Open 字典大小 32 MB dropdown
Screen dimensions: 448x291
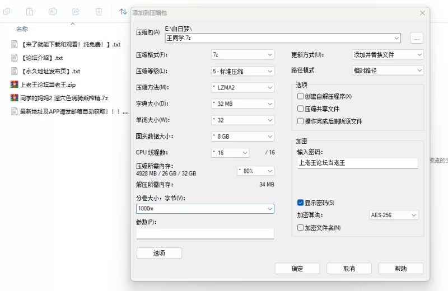pyautogui.click(x=242, y=104)
